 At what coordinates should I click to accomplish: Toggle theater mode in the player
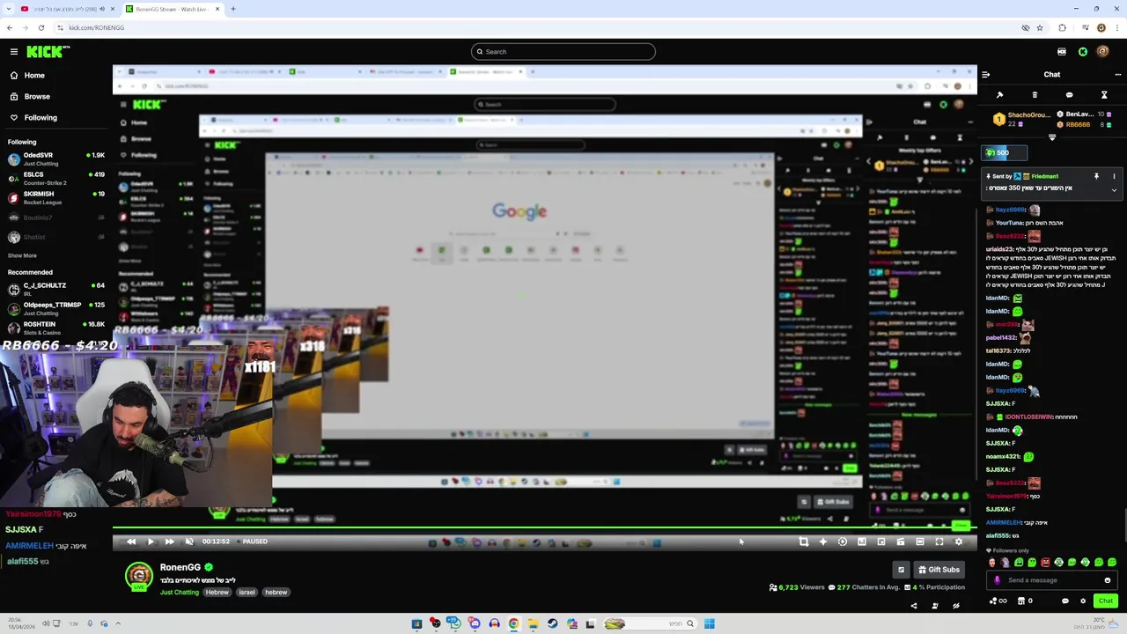pos(920,542)
